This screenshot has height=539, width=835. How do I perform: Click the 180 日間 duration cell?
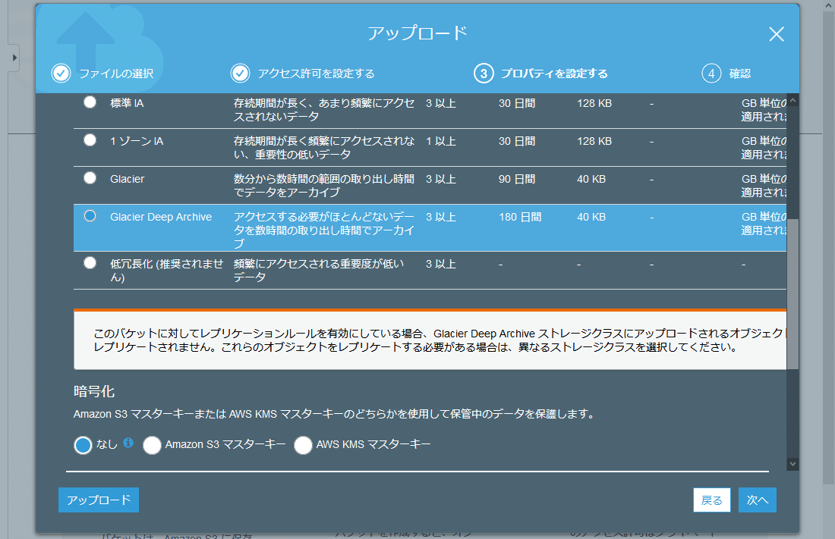pyautogui.click(x=520, y=217)
